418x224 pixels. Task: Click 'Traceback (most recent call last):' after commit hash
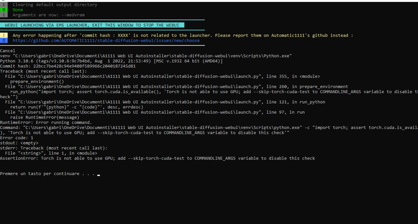pos(43,71)
